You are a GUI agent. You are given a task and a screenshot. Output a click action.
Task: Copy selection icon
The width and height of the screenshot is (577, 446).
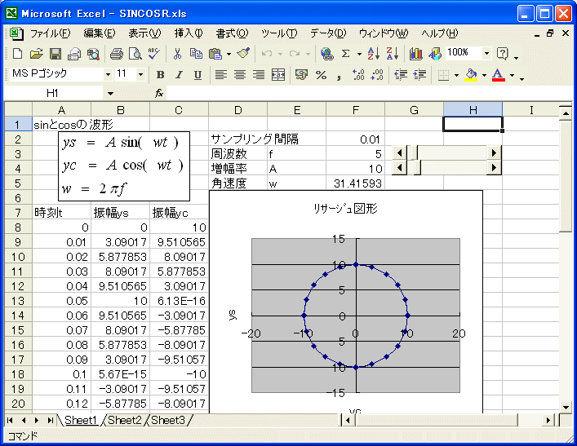196,54
